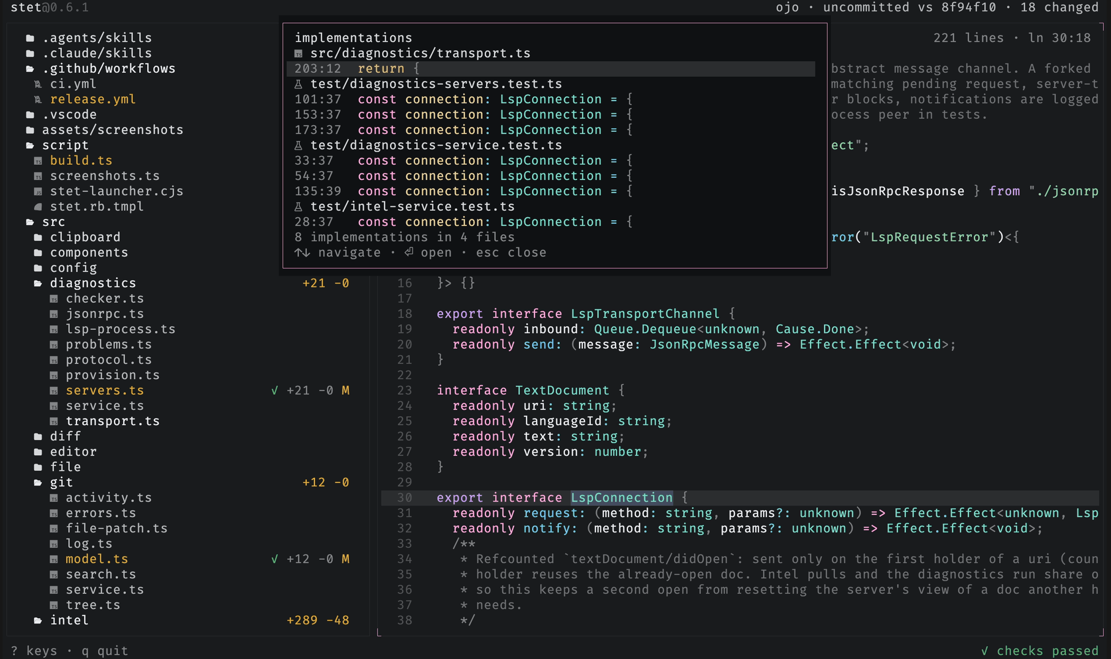1111x659 pixels.
Task: Click the 'ln 30:18' cursor position label
Action: click(x=1059, y=38)
